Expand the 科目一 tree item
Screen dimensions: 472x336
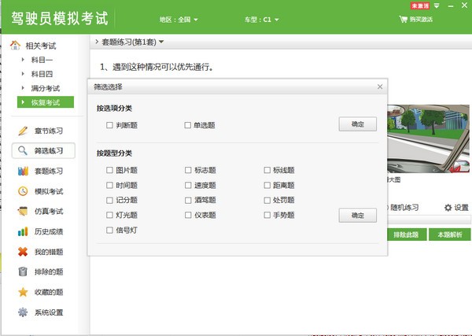pos(23,60)
